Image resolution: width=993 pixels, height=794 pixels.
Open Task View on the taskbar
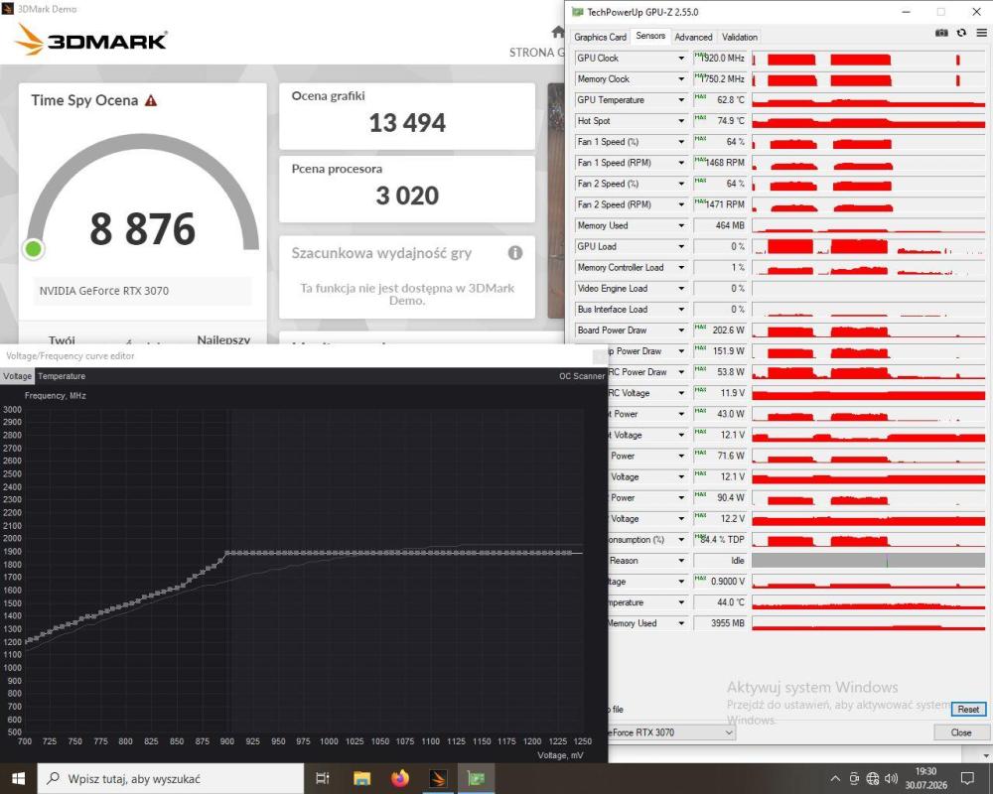[x=323, y=778]
